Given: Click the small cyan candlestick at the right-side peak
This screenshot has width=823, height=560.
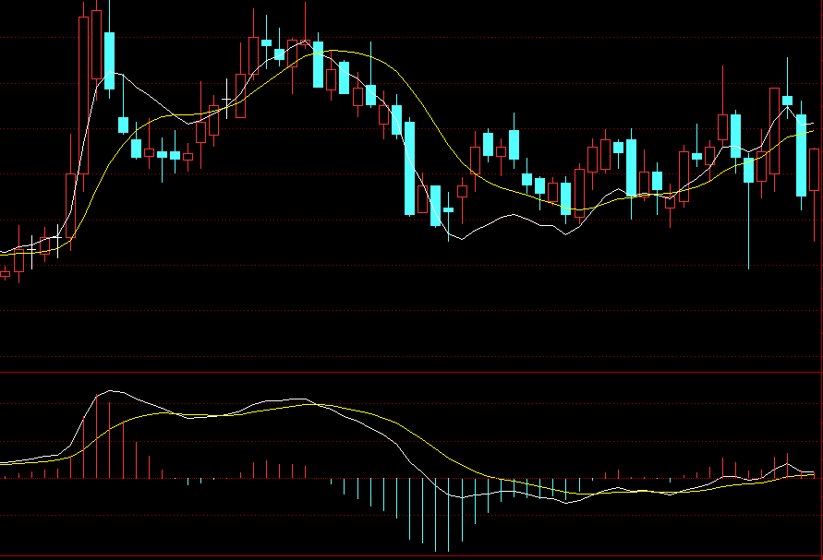Looking at the screenshot, I should tap(787, 100).
